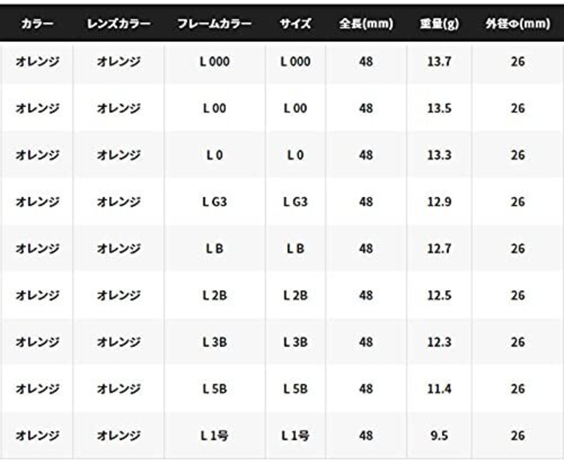Viewport: 564px width, 465px height.
Task: Click L 1号 in the サイズ column
Action: click(295, 436)
